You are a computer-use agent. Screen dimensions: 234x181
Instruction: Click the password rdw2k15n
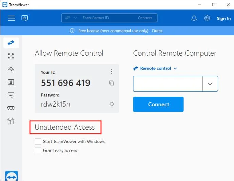click(56, 104)
